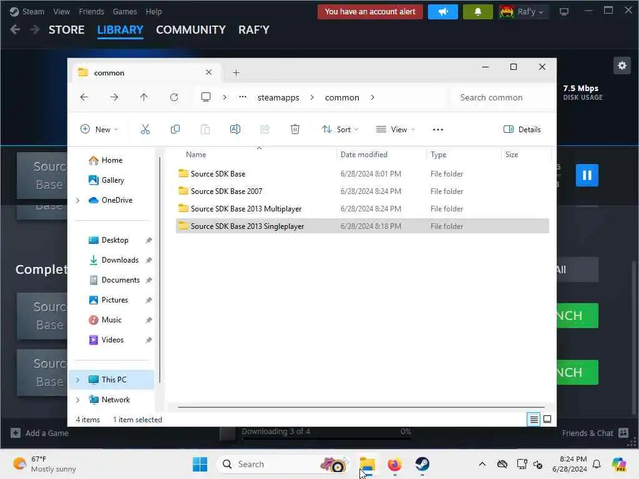Open the RAF'Y profile tab
The height and width of the screenshot is (479, 639).
[x=254, y=30]
